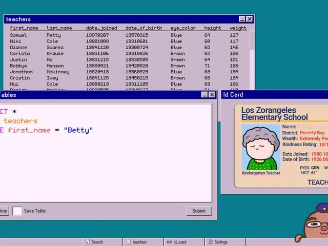
Task: Click the Justin first name cell
Action: (x=18, y=59)
